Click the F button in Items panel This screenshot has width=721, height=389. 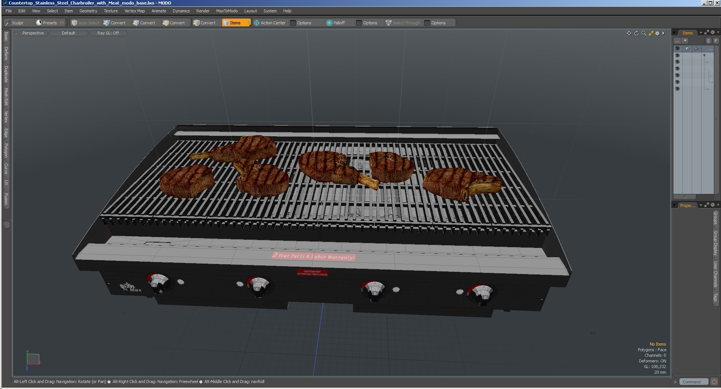(x=716, y=40)
